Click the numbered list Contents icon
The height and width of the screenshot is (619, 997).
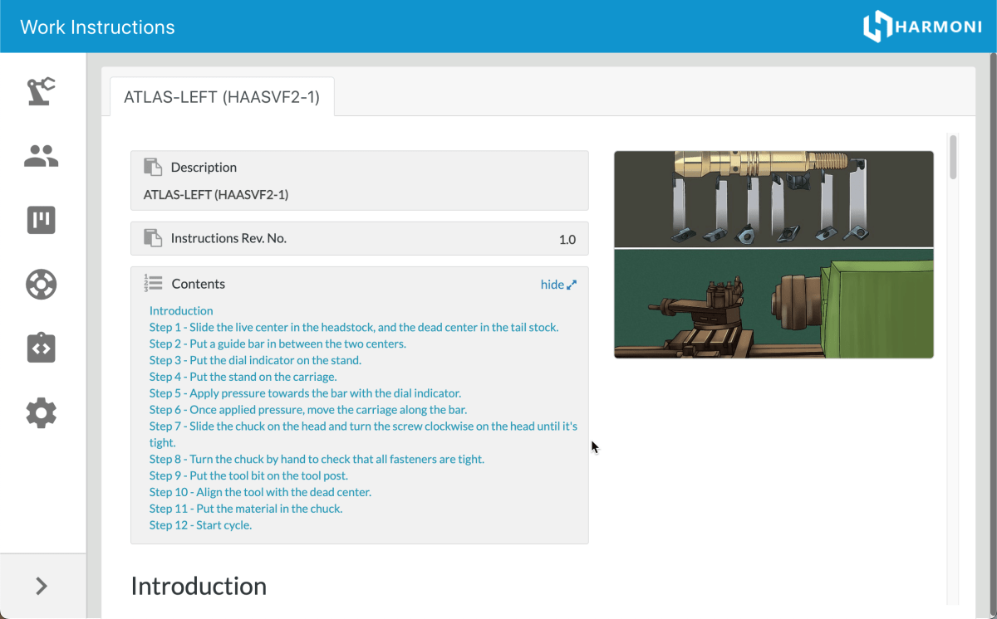click(153, 284)
